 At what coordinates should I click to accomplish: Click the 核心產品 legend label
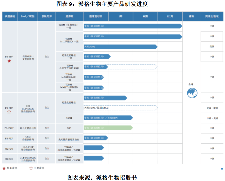click(x=12, y=168)
